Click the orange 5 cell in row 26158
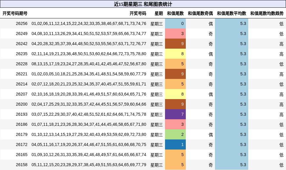Screen dimensions: 286x170 pos(175,165)
